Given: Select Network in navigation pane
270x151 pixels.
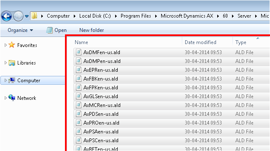Looking at the screenshot, I should [27, 98].
